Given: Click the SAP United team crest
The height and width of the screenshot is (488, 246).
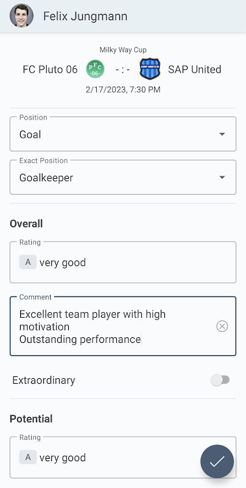Looking at the screenshot, I should point(150,69).
